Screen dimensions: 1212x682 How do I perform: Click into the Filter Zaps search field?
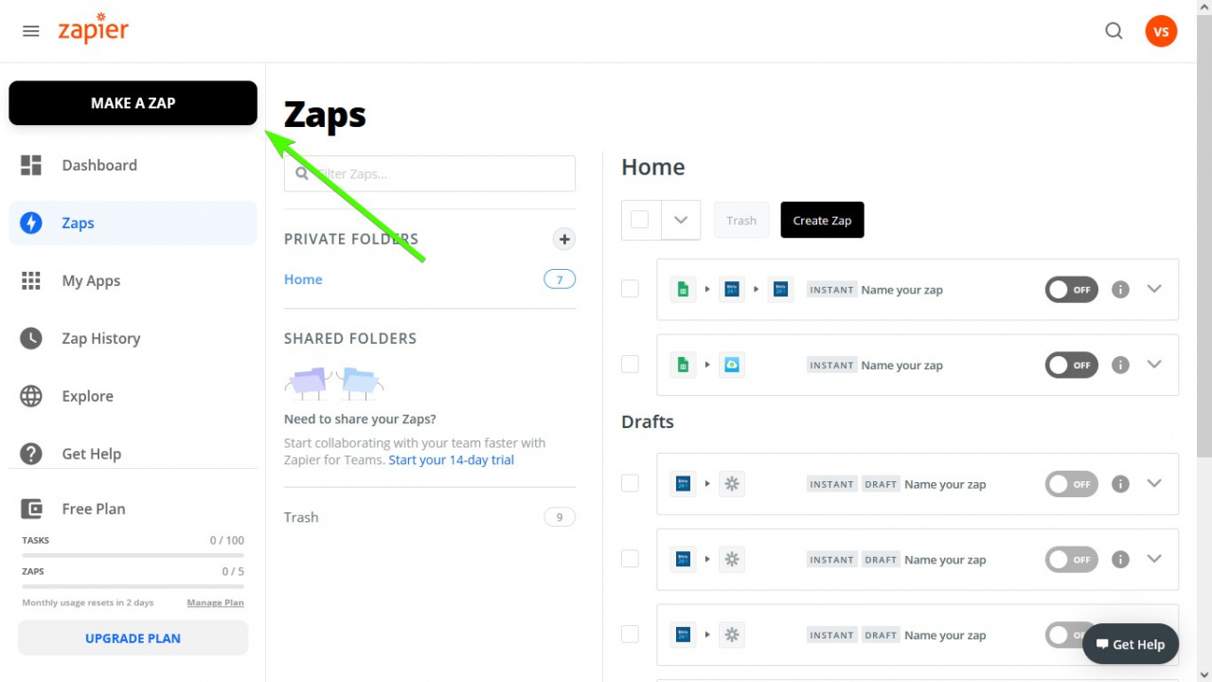pos(430,173)
